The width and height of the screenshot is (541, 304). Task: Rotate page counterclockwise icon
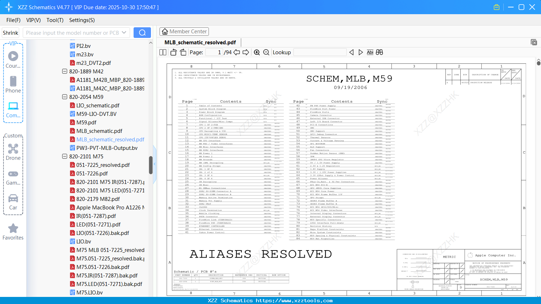[x=173, y=52]
